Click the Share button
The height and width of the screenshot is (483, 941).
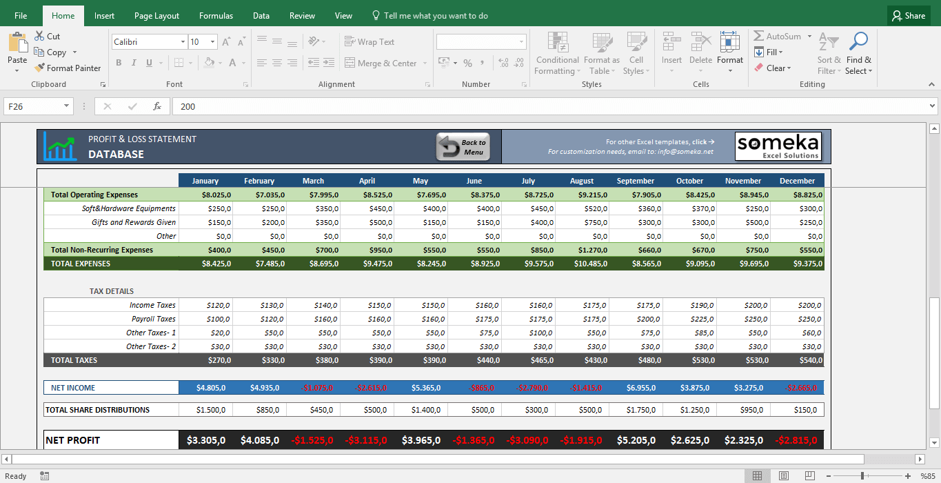[908, 14]
